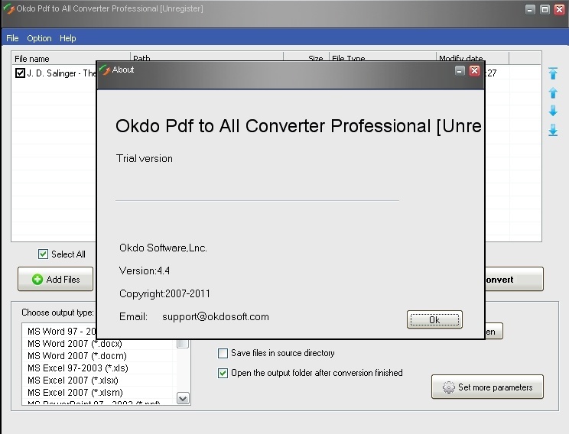Click support@okdosoft.com email address

[216, 316]
